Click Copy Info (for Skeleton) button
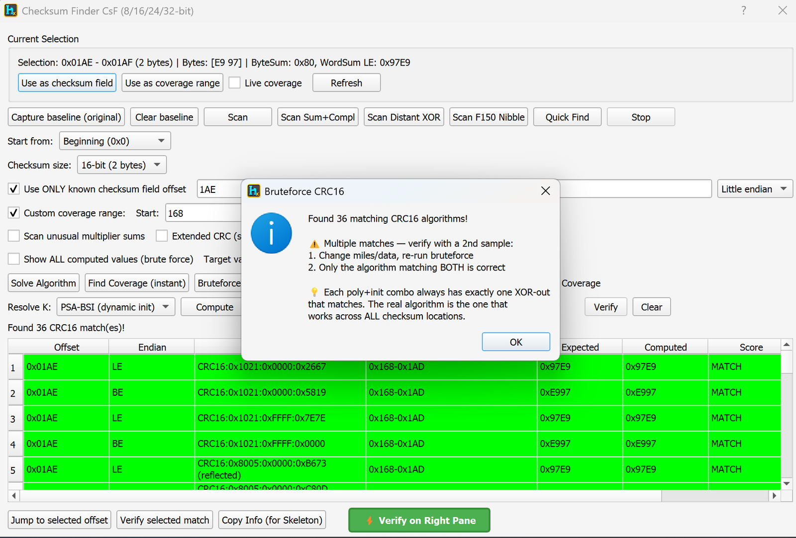The image size is (796, 538). (272, 520)
